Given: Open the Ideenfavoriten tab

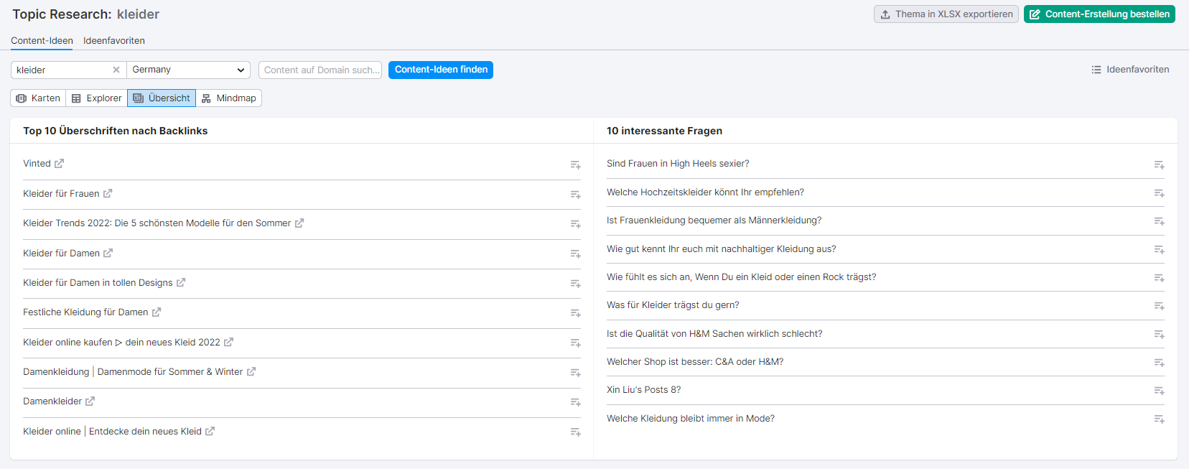Looking at the screenshot, I should 114,41.
